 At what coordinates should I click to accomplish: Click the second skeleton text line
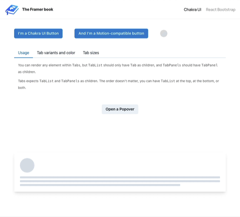pos(120,181)
